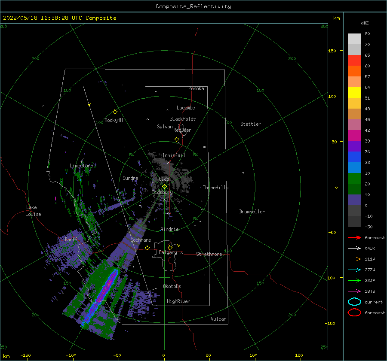Click the yellow diamond marker below RedDeer
The height and width of the screenshot is (361, 387).
click(177, 140)
